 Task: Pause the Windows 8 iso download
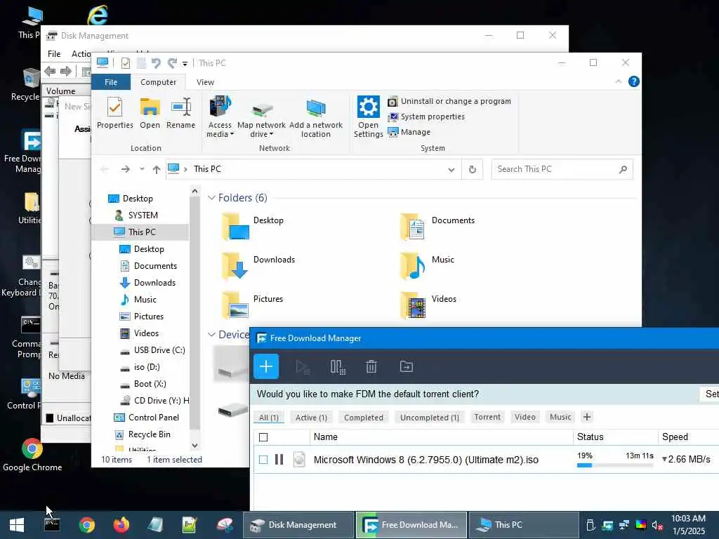point(279,459)
